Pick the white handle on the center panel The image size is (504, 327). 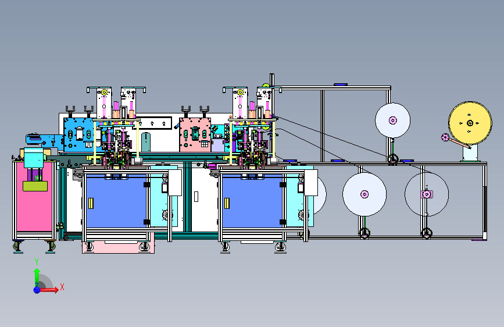pos(196,197)
